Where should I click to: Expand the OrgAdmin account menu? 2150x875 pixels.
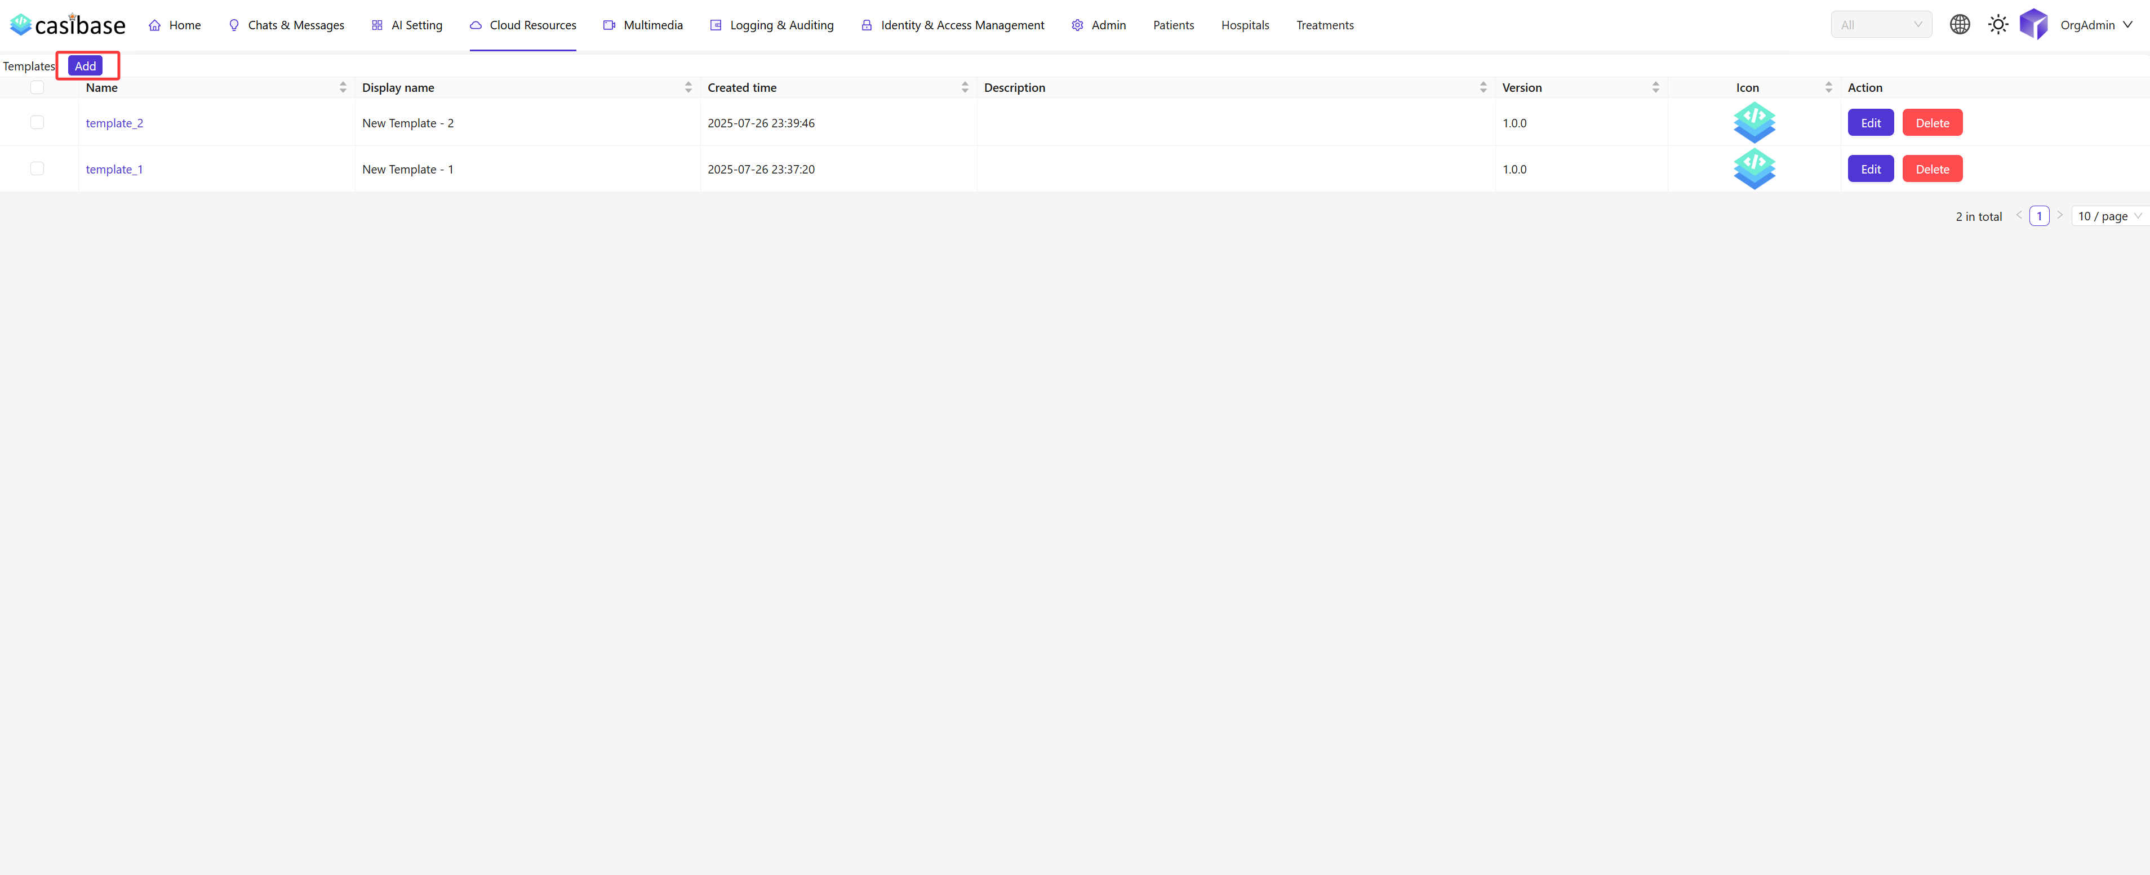coord(2096,25)
